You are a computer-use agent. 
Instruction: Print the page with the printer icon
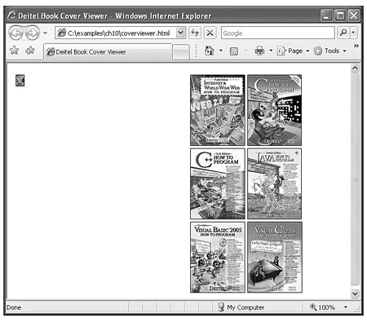pyautogui.click(x=259, y=51)
